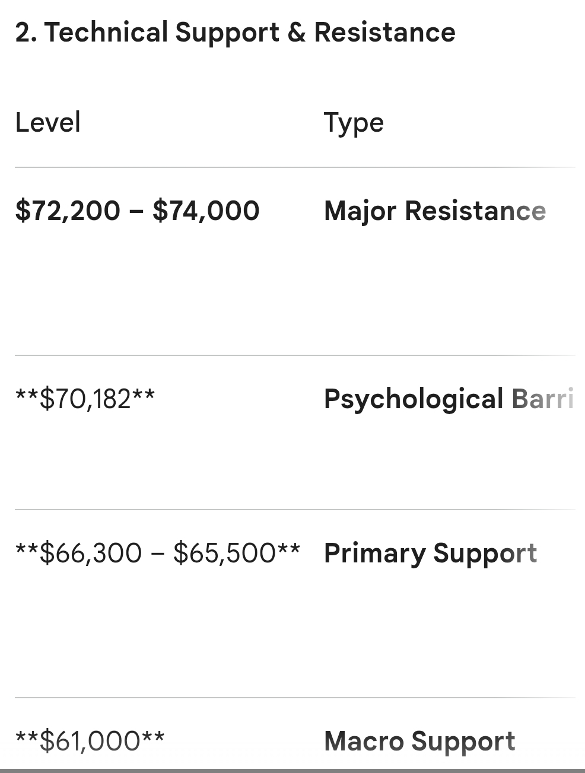Click the $61,000 level cell

coord(90,740)
